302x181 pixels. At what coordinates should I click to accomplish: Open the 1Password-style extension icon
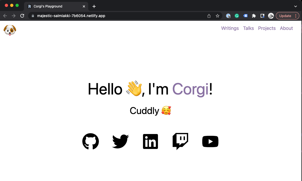click(x=228, y=16)
